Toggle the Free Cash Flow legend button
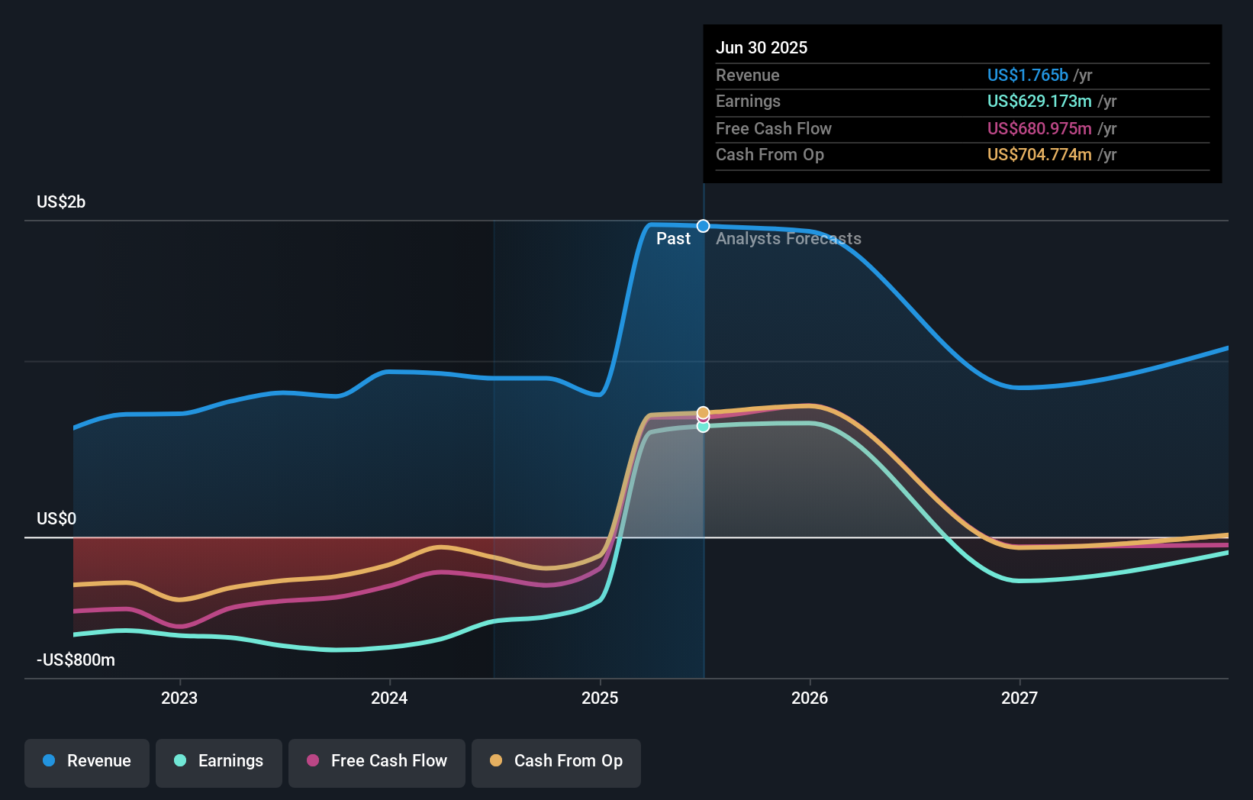This screenshot has height=800, width=1253. 377,763
